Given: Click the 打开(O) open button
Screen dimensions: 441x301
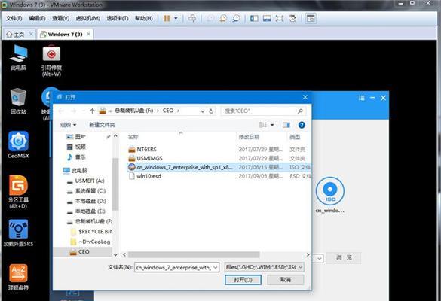Looking at the screenshot, I should (243, 280).
